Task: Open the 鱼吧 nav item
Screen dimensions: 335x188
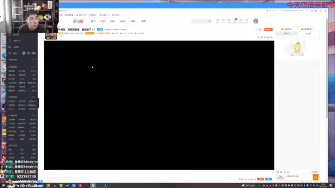Action: click(144, 21)
